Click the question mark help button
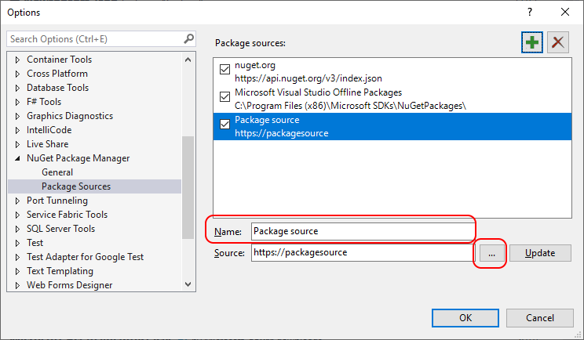The height and width of the screenshot is (340, 584). coord(530,12)
